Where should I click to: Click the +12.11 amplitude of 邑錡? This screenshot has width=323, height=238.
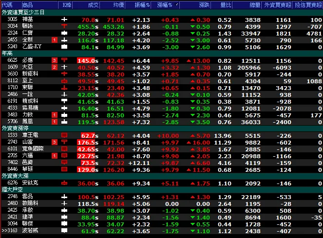pyautogui.click(x=139, y=163)
